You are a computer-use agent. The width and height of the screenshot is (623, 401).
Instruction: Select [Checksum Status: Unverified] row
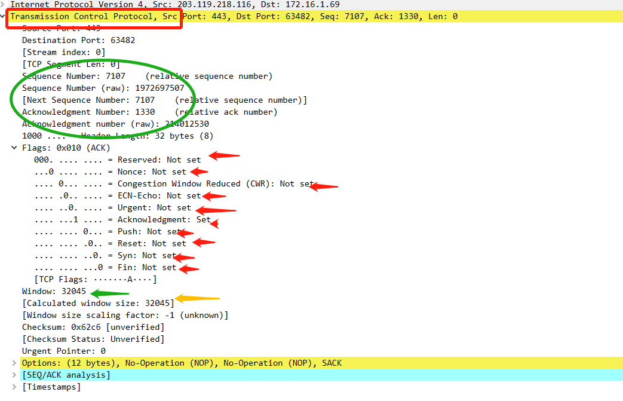click(x=93, y=339)
